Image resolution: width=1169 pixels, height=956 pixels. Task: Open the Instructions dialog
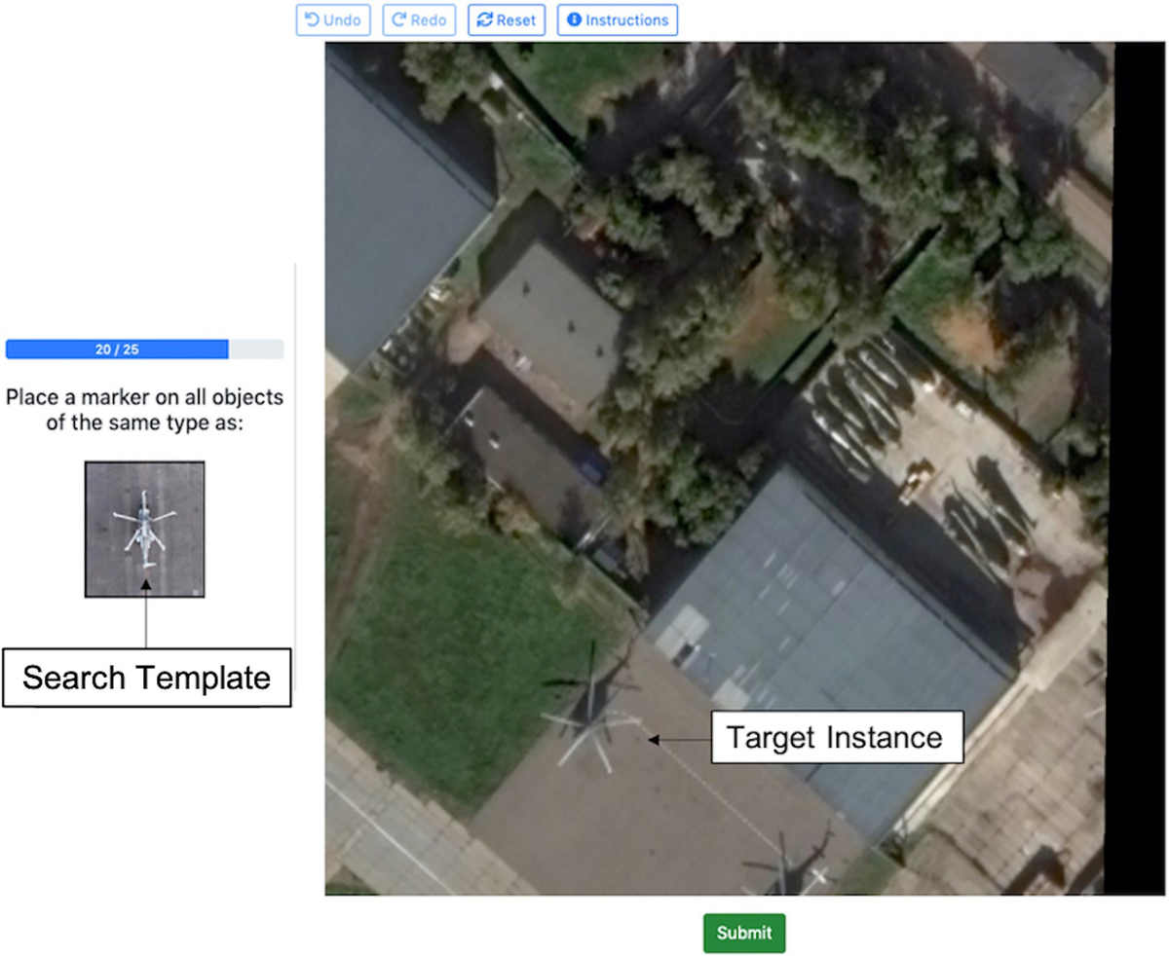pyautogui.click(x=617, y=19)
